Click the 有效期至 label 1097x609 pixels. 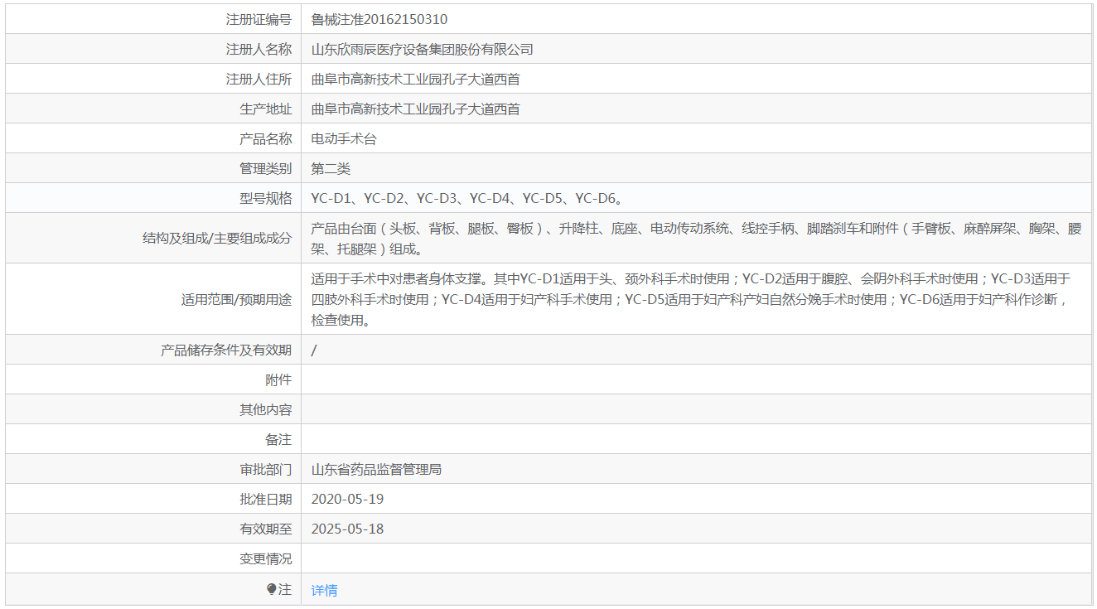coord(265,529)
